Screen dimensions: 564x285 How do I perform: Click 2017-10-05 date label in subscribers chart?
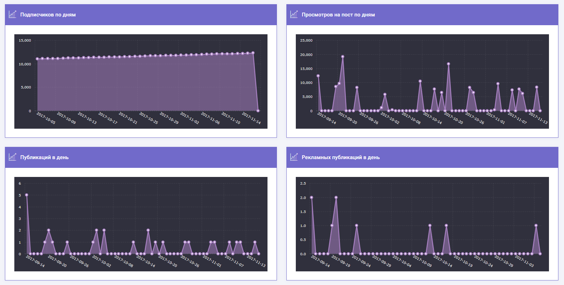click(46, 118)
